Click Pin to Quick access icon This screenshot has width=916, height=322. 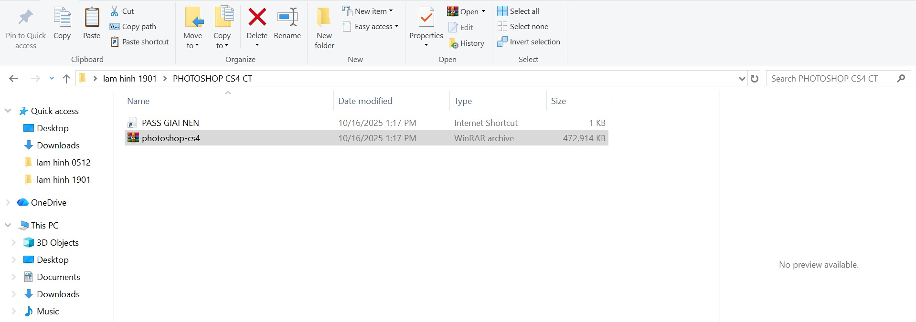coord(26,18)
